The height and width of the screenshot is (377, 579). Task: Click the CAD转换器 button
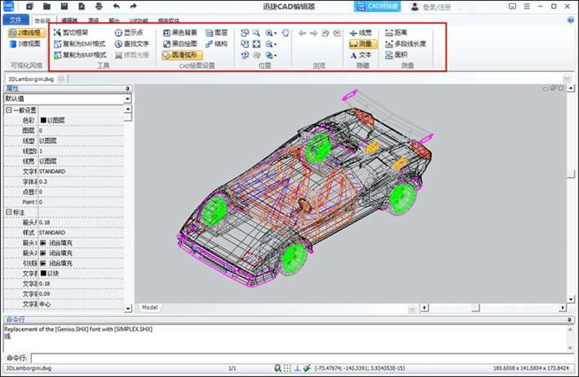377,6
